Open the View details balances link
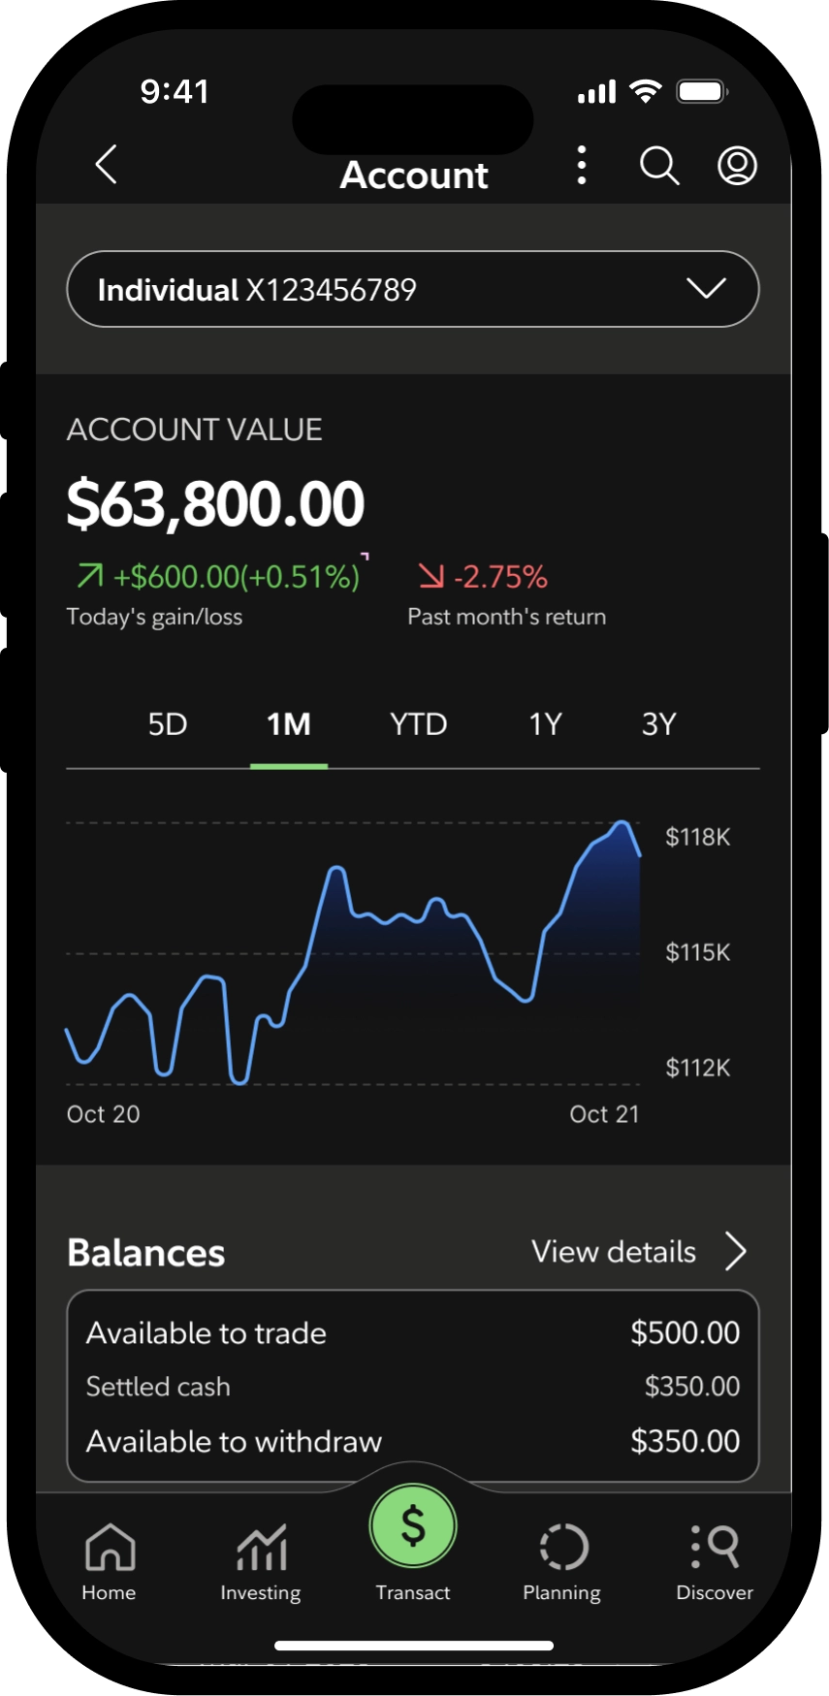The width and height of the screenshot is (829, 1696). click(x=614, y=1252)
